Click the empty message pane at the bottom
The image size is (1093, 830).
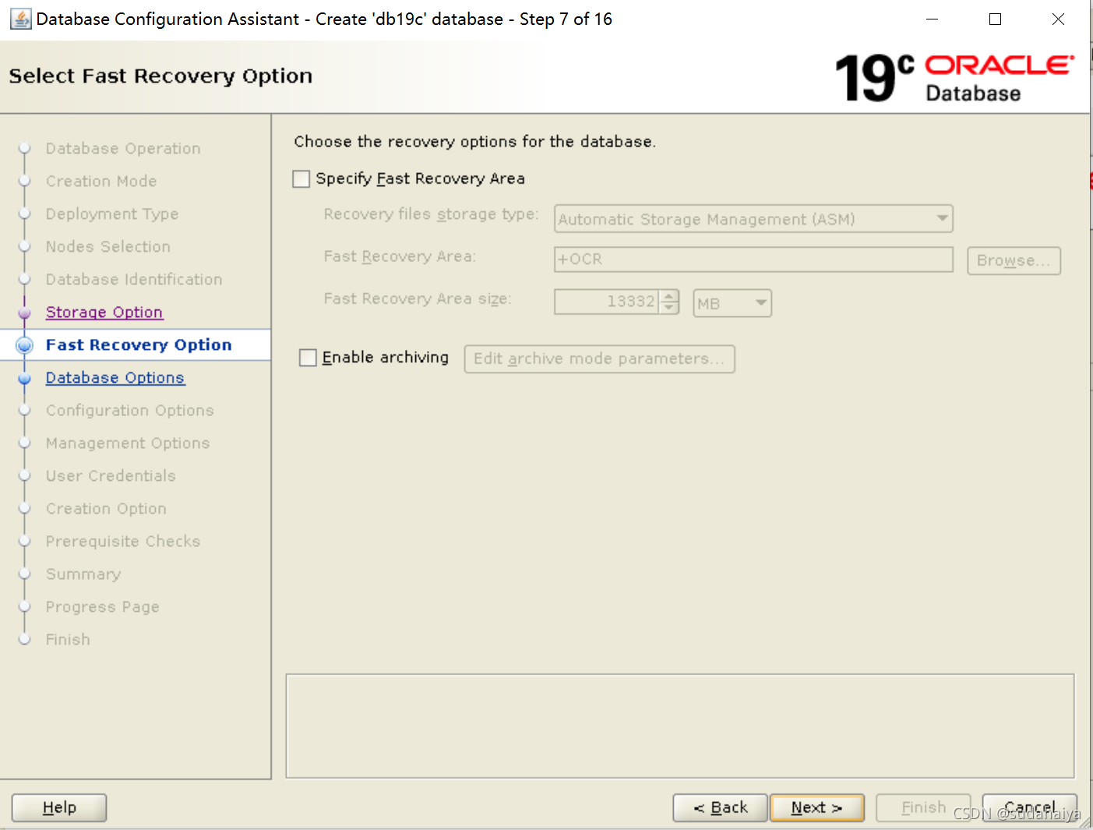[x=680, y=726]
